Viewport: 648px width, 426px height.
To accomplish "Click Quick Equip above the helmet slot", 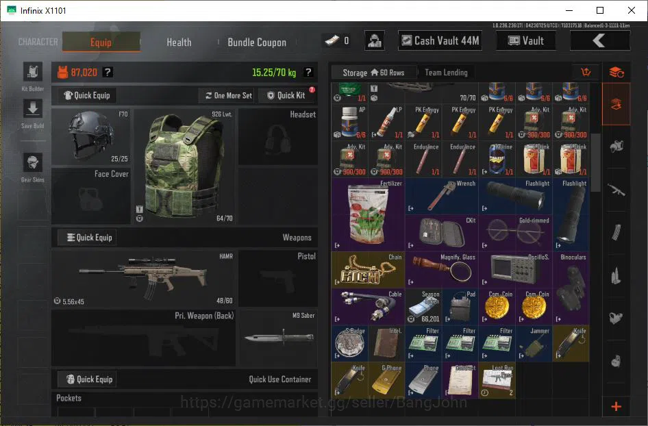I will [x=87, y=95].
